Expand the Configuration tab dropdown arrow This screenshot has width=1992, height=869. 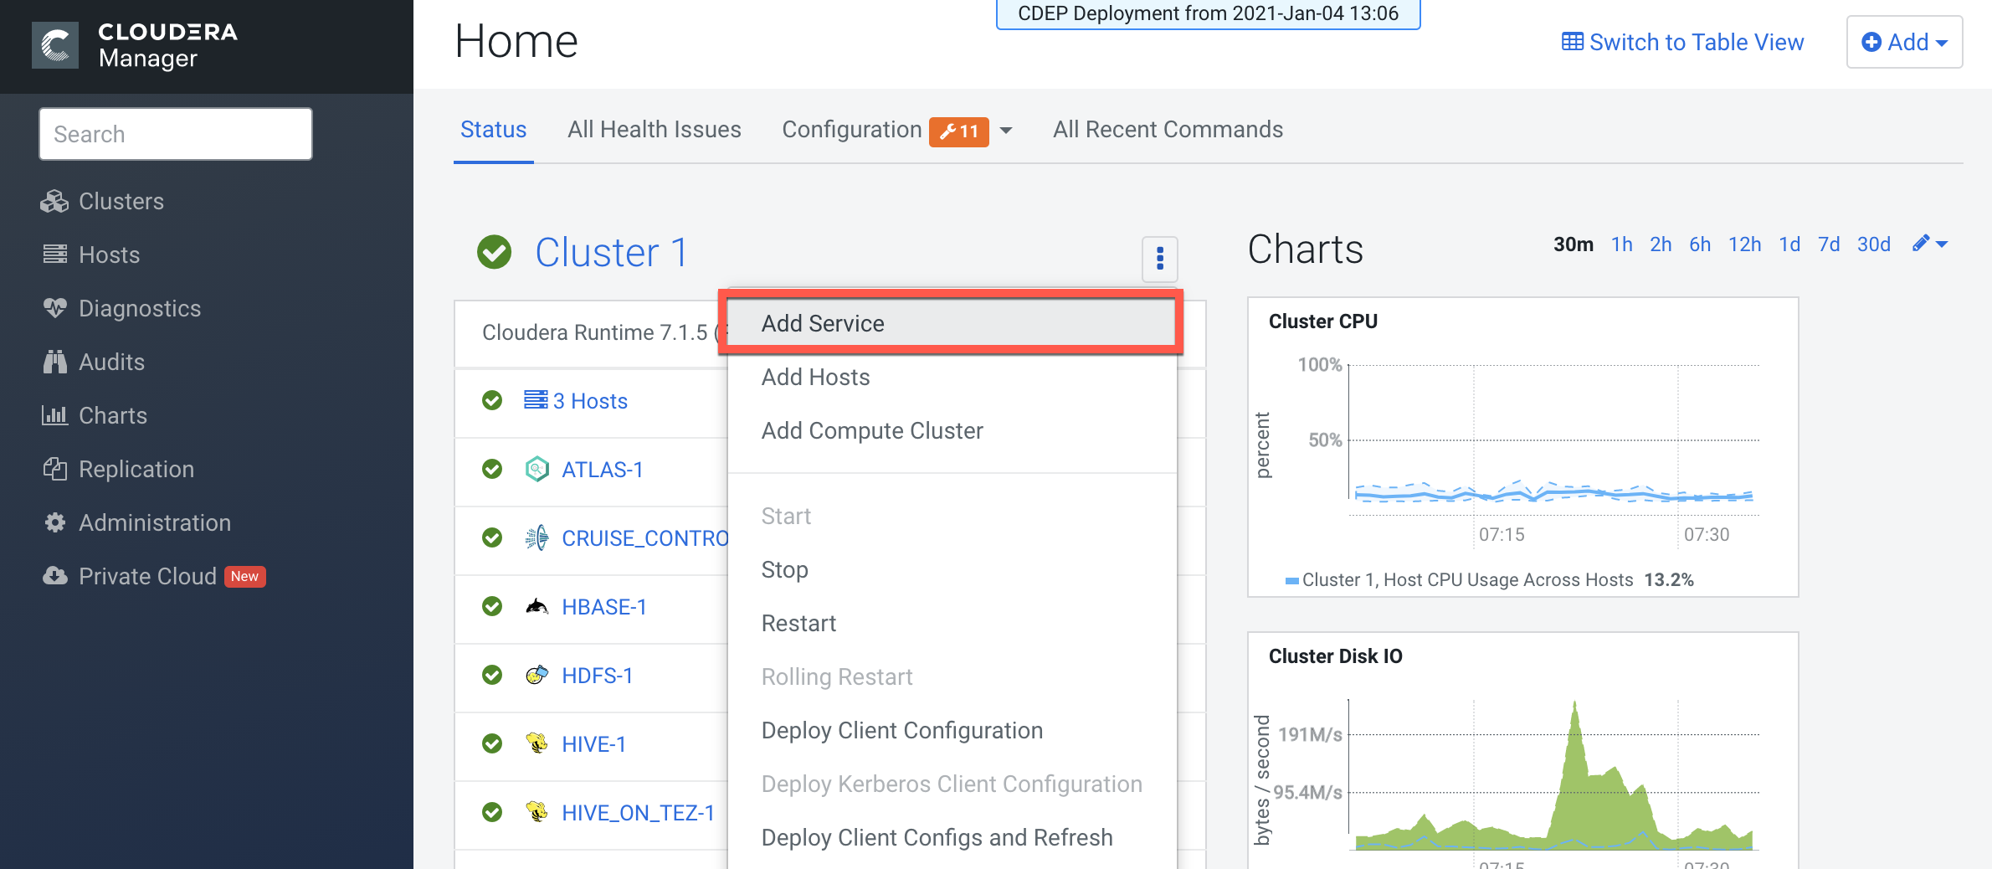click(1006, 131)
